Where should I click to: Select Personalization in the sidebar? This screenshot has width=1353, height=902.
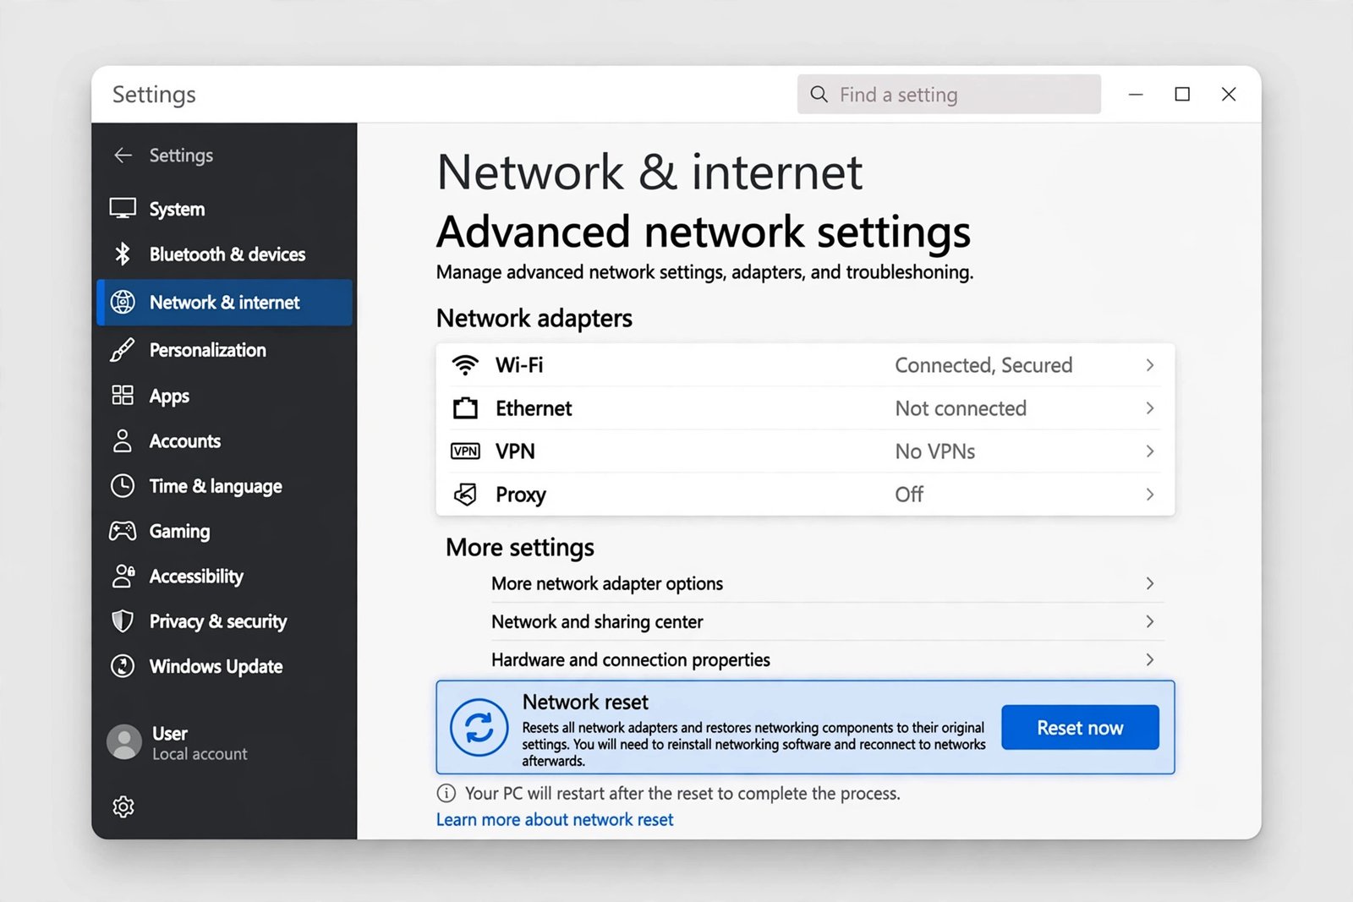225,350
